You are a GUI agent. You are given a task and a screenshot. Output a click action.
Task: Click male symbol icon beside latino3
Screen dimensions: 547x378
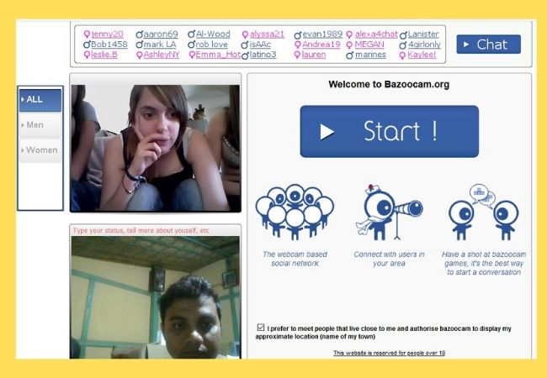tap(245, 55)
